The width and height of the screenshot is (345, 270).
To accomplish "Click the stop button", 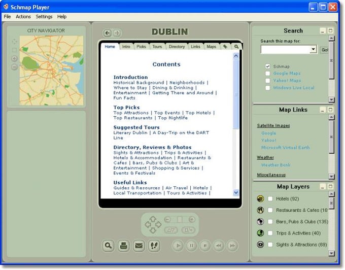I will point(205,245).
